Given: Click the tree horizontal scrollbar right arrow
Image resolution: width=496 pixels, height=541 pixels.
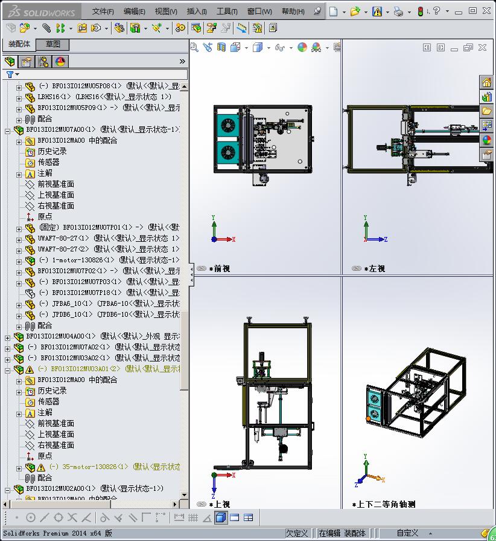Looking at the screenshot, I should click(176, 504).
